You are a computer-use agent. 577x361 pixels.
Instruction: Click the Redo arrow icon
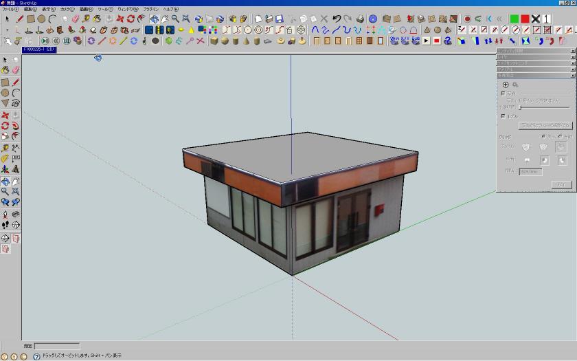[x=348, y=19]
